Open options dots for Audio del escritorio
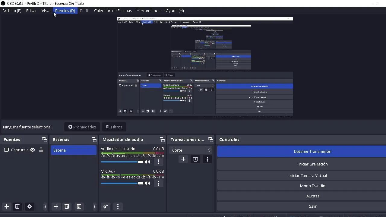This screenshot has height=217, width=386. (159, 162)
